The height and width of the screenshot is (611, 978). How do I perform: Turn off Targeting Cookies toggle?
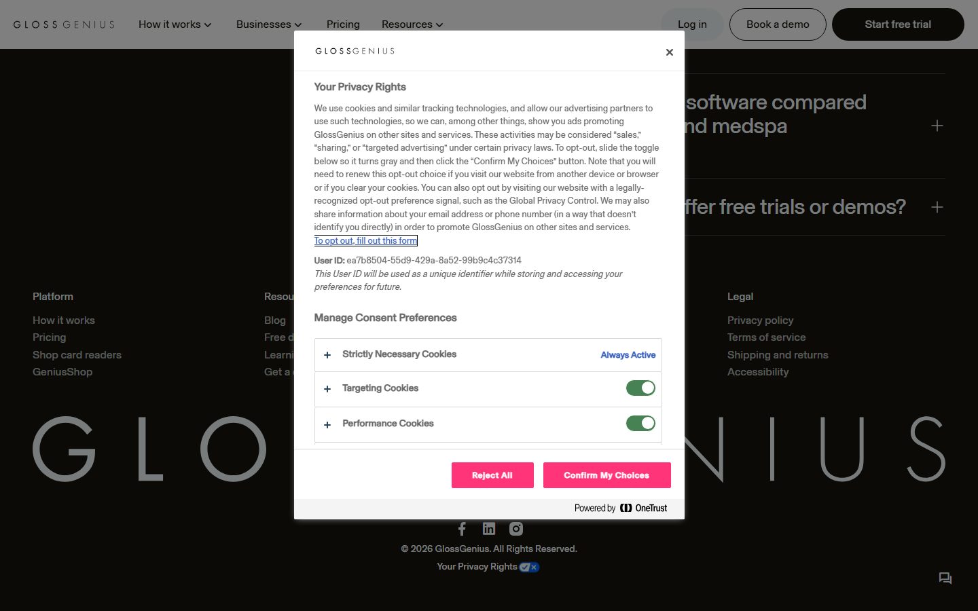click(640, 388)
